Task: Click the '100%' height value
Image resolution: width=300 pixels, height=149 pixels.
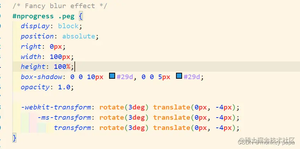Action: pos(62,67)
